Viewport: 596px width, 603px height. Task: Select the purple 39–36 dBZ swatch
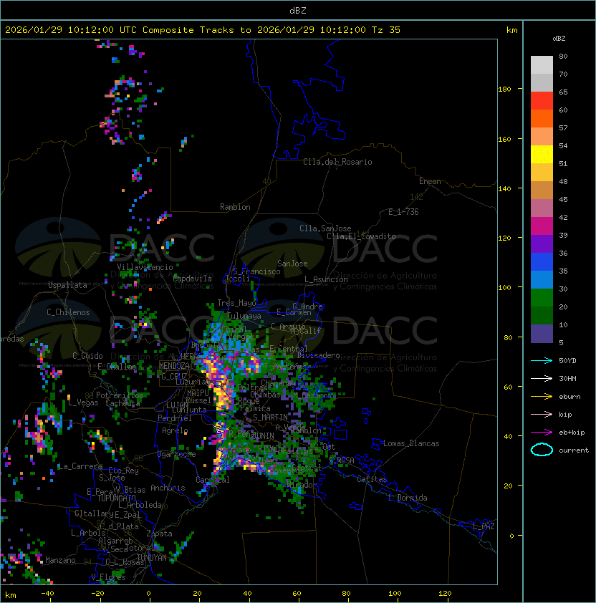click(542, 243)
